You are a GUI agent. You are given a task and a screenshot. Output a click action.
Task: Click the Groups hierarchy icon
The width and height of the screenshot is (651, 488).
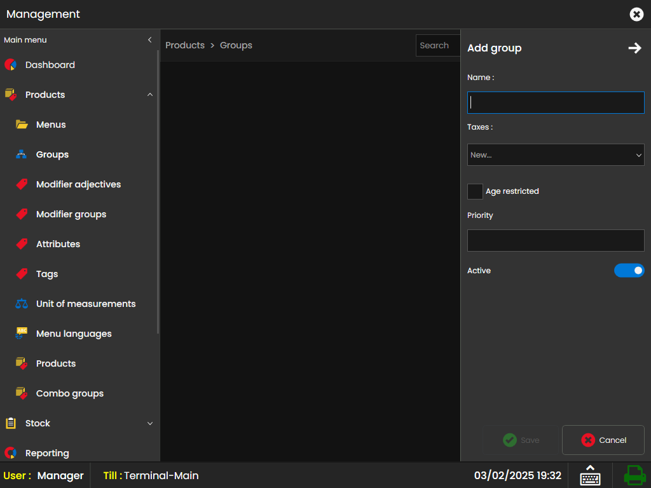(22, 154)
